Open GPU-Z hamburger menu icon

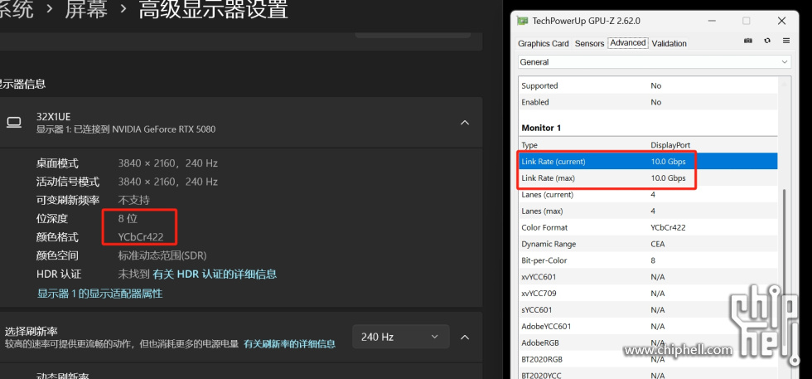click(x=786, y=41)
